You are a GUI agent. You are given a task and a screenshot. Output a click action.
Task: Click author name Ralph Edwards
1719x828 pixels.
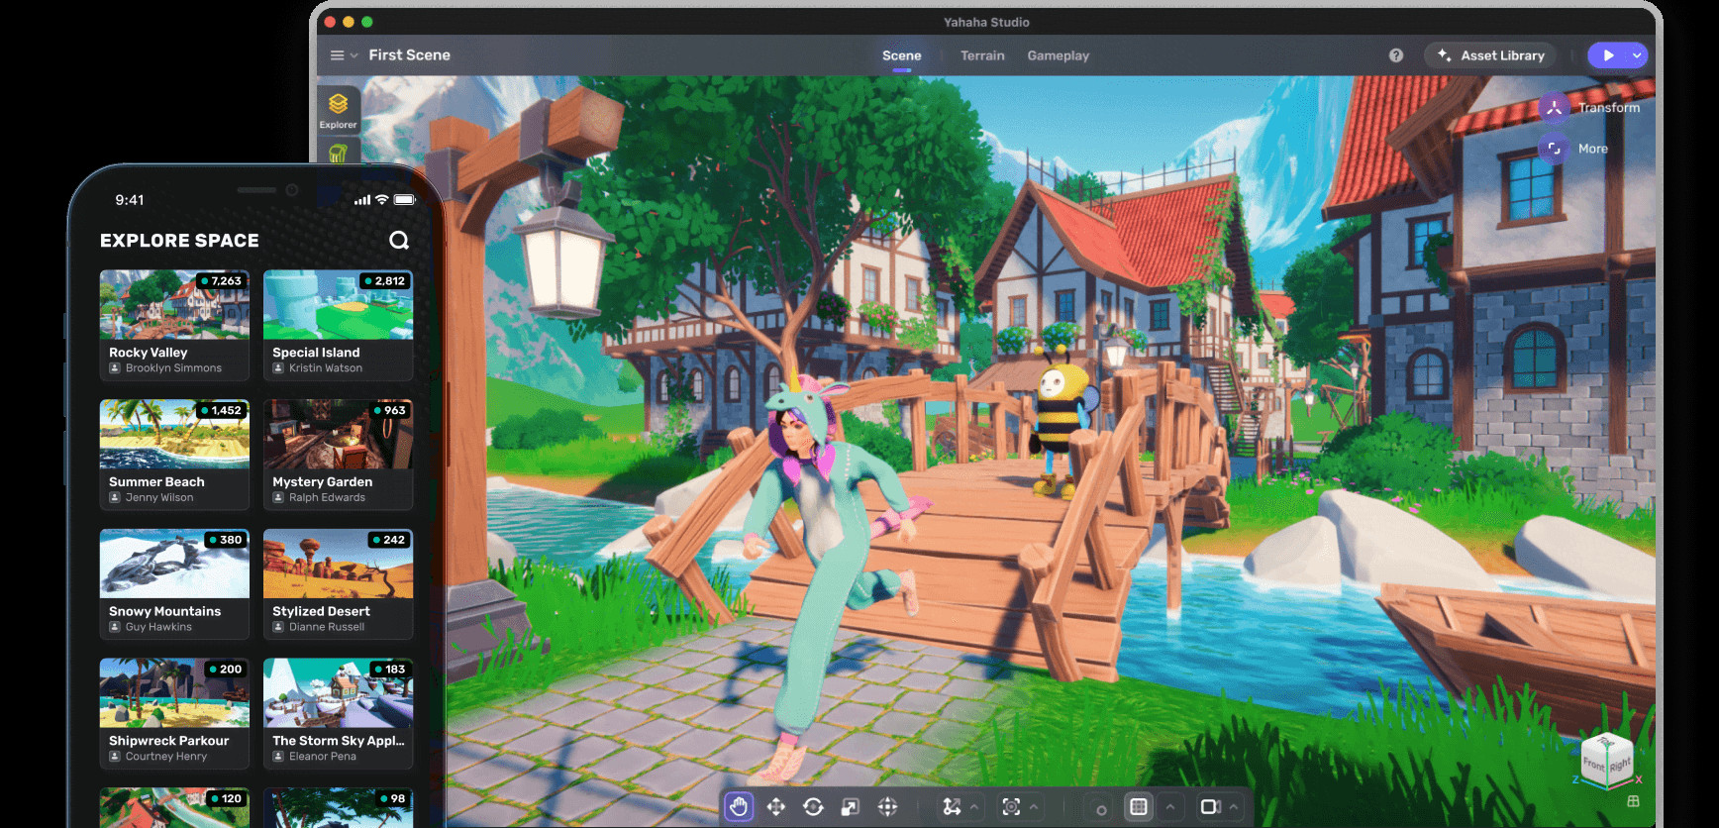[327, 498]
